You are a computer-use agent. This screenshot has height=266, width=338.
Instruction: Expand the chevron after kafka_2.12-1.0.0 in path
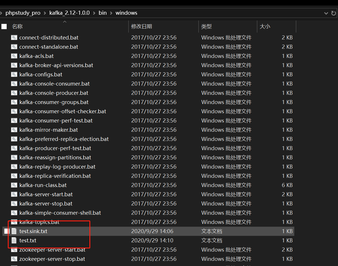[x=94, y=13]
